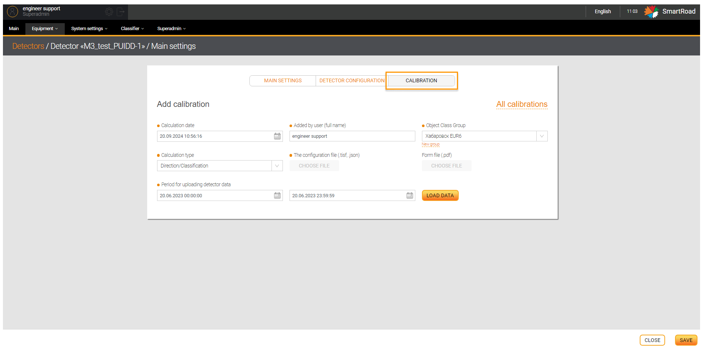This screenshot has width=703, height=353.
Task: Expand the Equipment menu
Action: tap(45, 29)
